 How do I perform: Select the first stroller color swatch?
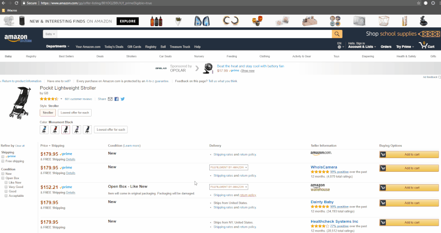pyautogui.click(x=44, y=130)
